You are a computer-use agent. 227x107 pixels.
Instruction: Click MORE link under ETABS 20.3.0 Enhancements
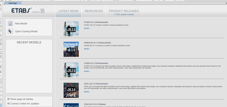pyautogui.click(x=87, y=28)
